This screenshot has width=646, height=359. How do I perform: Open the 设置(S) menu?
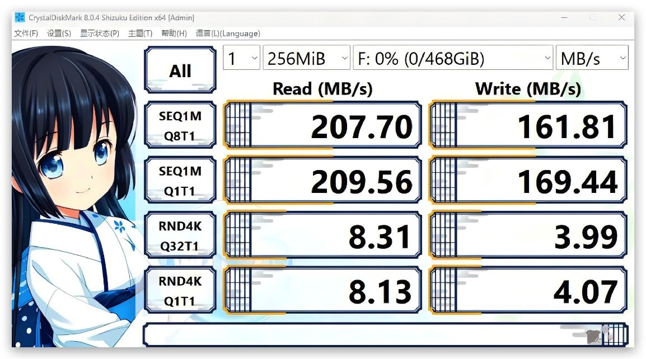[59, 34]
